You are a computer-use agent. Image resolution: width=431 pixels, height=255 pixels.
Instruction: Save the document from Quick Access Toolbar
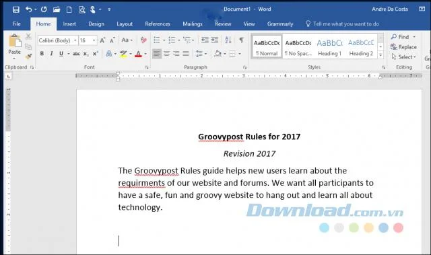[x=16, y=9]
